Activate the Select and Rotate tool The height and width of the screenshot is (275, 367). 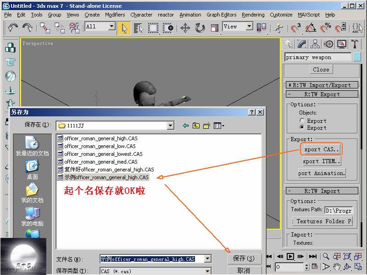click(x=200, y=27)
